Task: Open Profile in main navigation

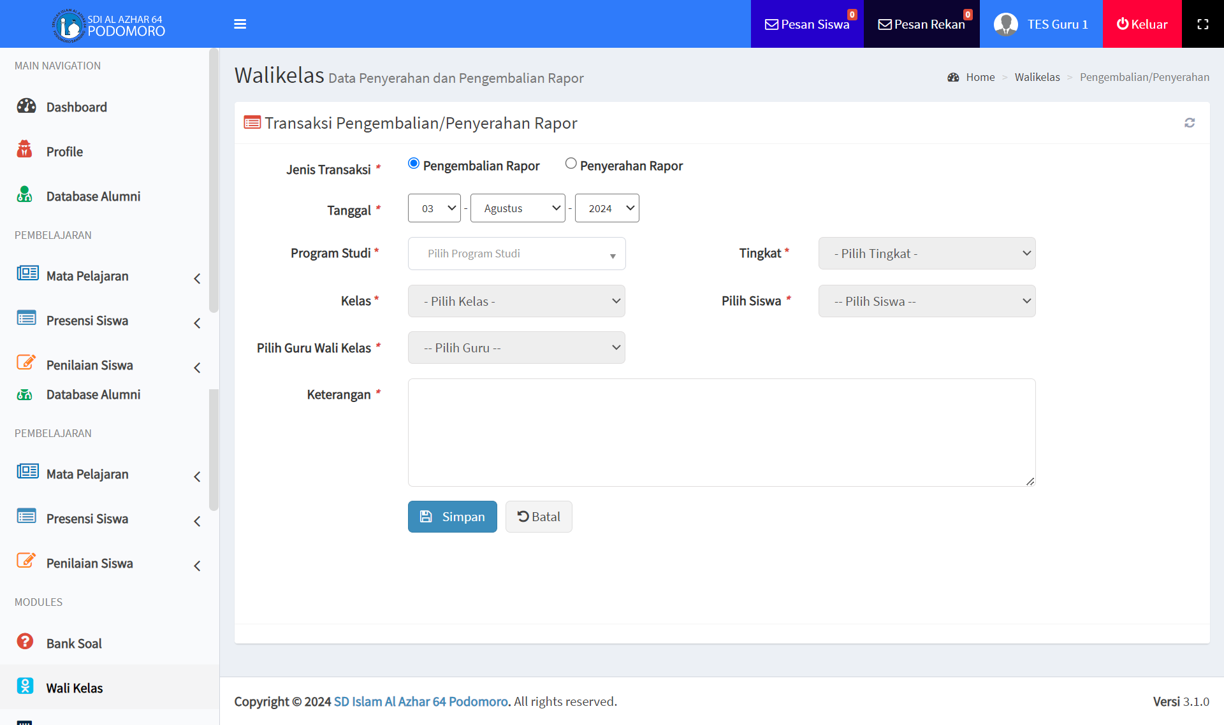Action: point(64,152)
